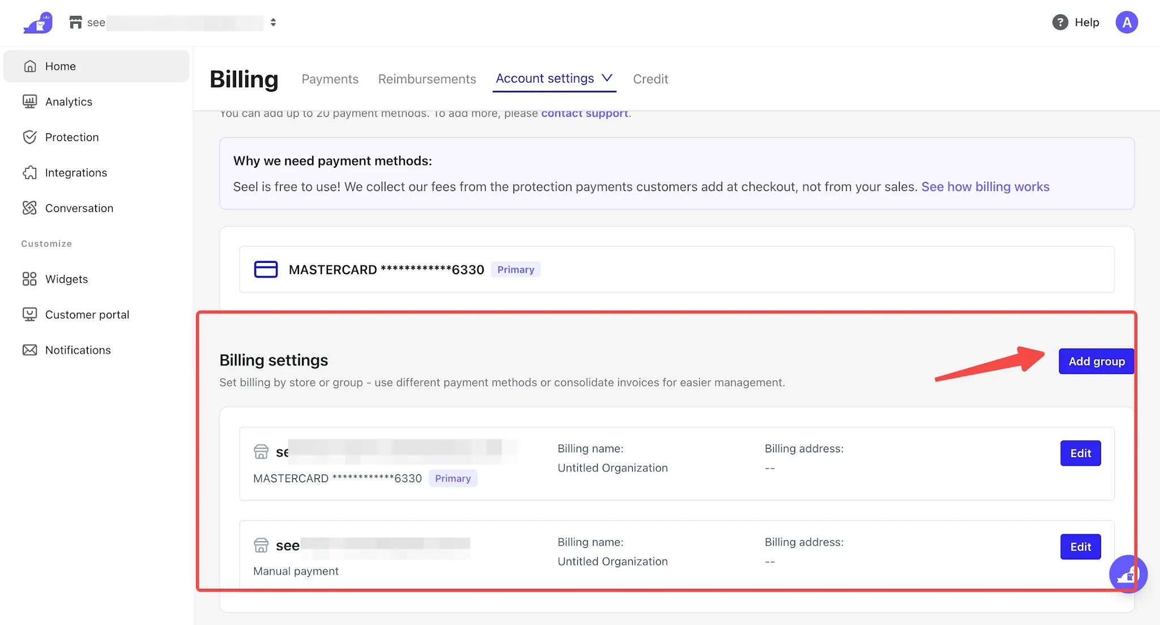Viewport: 1160px width, 625px height.
Task: Expand the Account settings chevron
Action: [607, 78]
